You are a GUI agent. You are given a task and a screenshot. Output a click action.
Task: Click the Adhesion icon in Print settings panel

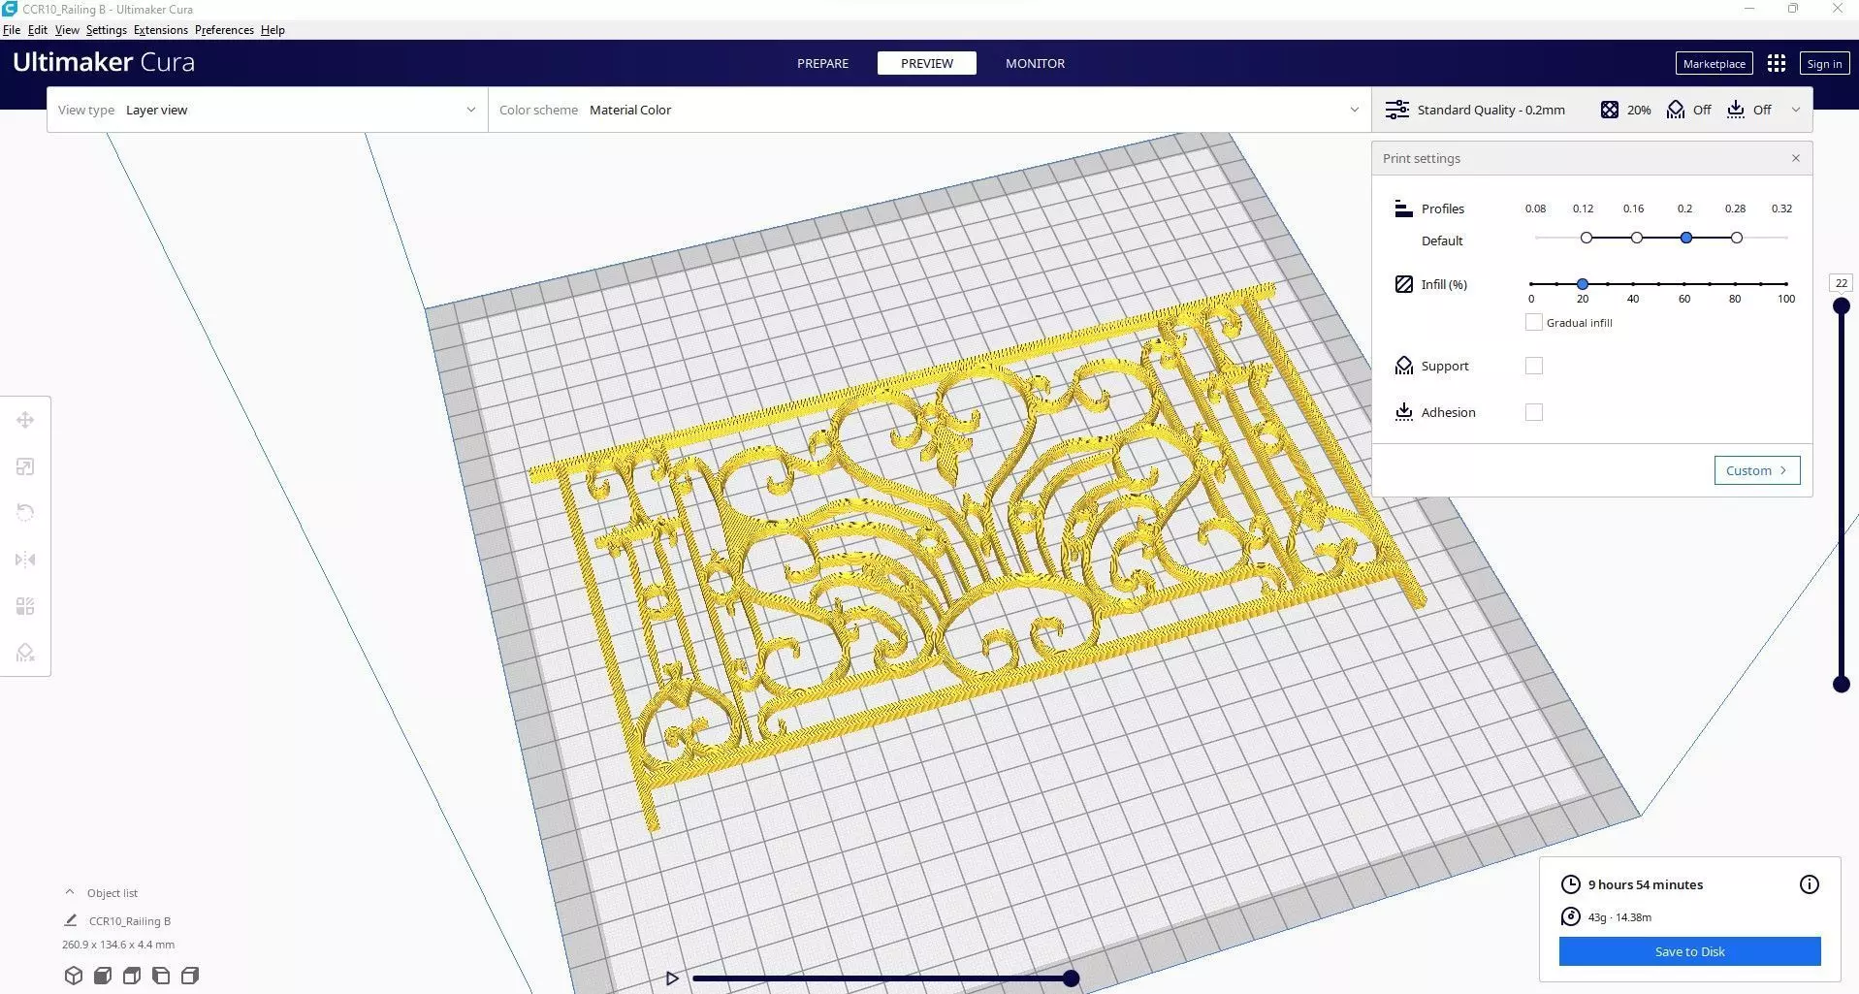pyautogui.click(x=1403, y=412)
